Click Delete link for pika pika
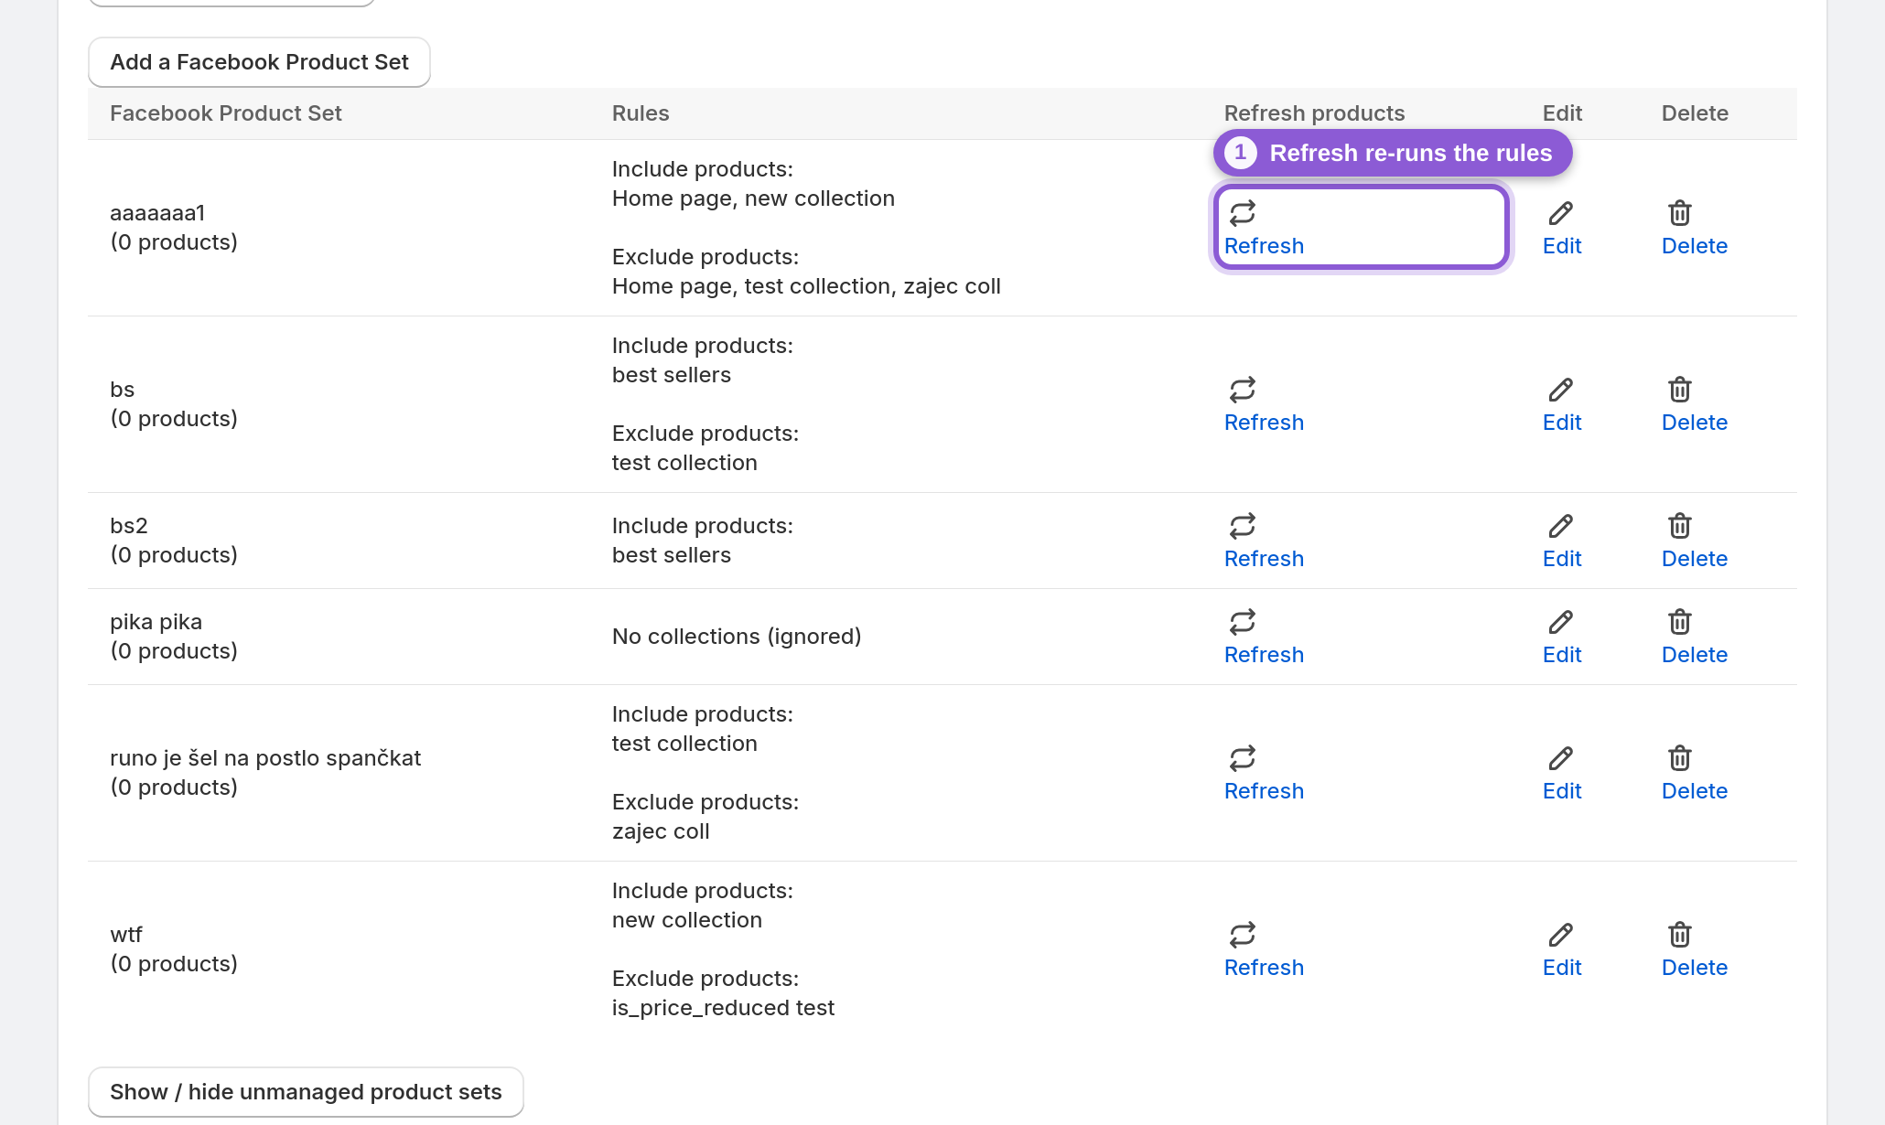The height and width of the screenshot is (1125, 1885). point(1695,655)
